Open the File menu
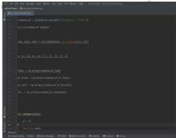This screenshot has width=176, height=138. click(12, 4)
